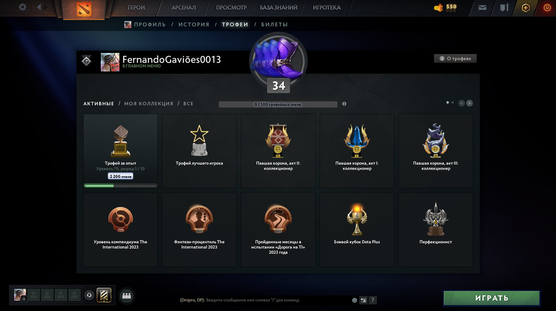Open the Dota Plus gold hexagon icon
This screenshot has height=311, width=556.
(x=526, y=8)
